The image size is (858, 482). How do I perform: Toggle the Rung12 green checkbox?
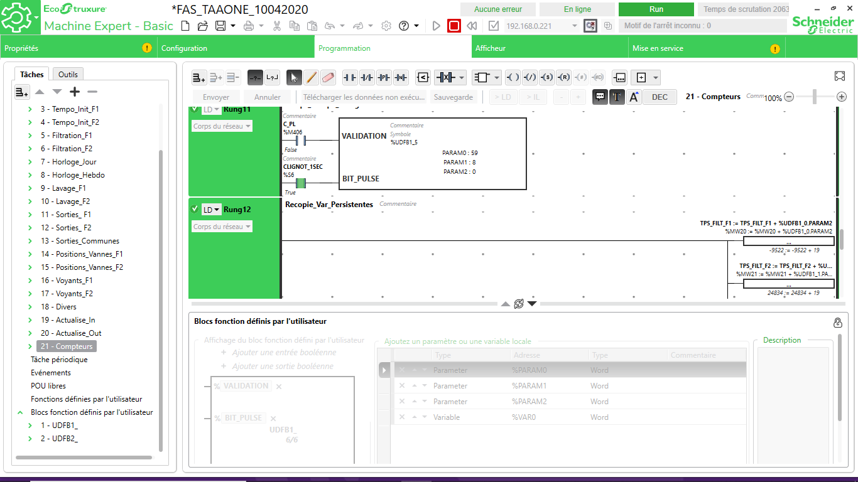[x=195, y=209]
